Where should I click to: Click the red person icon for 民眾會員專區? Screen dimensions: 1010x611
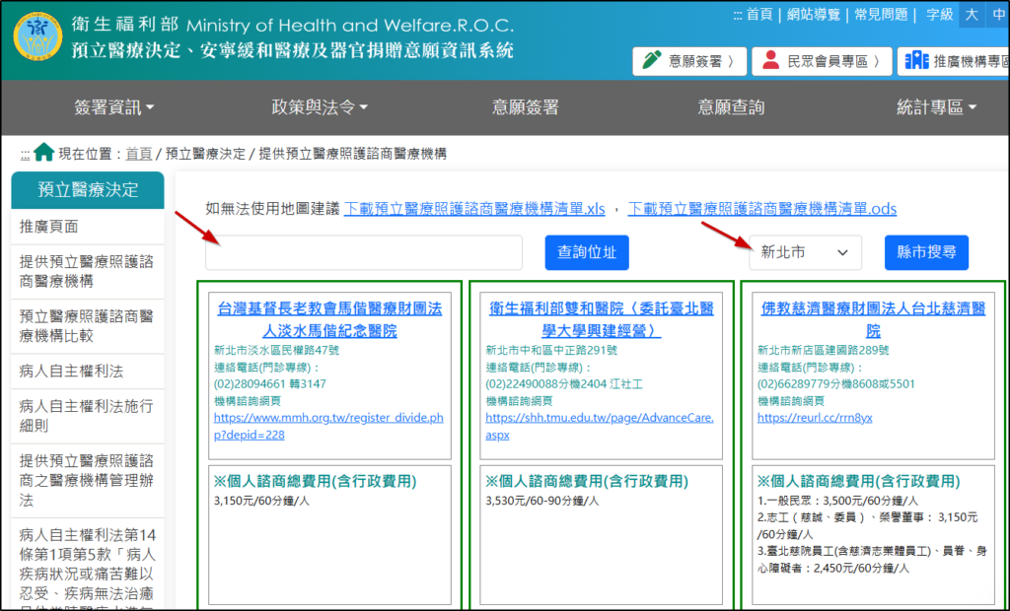coord(769,61)
